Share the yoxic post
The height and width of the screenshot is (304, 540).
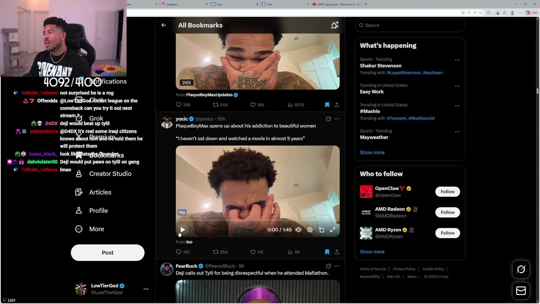[337, 252]
